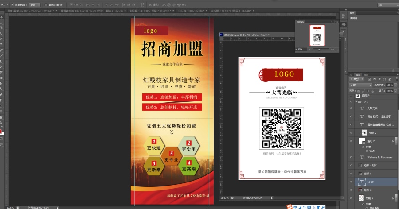Hide the Welcome To Fuyuansen layer
The image size is (399, 209).
click(x=351, y=157)
